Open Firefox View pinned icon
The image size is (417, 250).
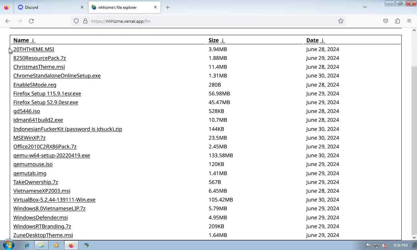tap(7, 7)
